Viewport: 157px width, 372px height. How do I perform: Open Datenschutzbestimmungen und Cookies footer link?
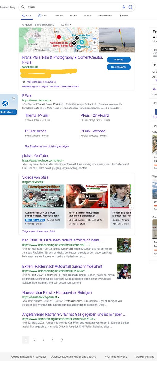73,357
